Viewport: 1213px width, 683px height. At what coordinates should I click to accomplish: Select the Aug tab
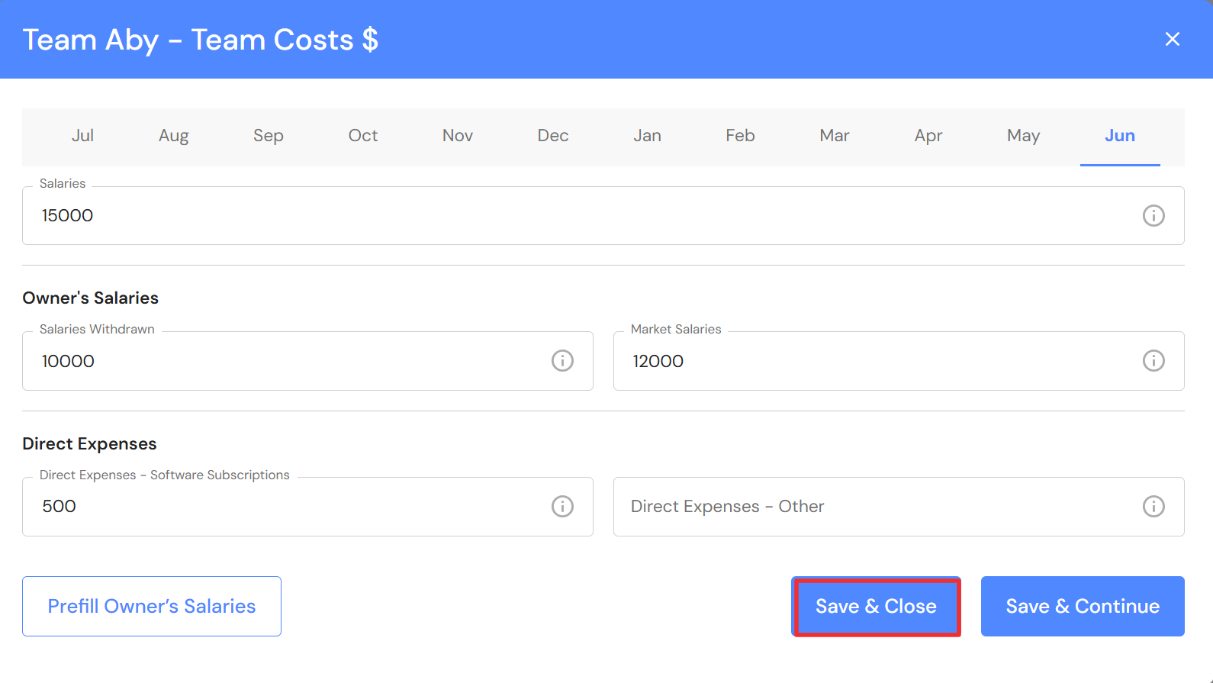(x=173, y=136)
